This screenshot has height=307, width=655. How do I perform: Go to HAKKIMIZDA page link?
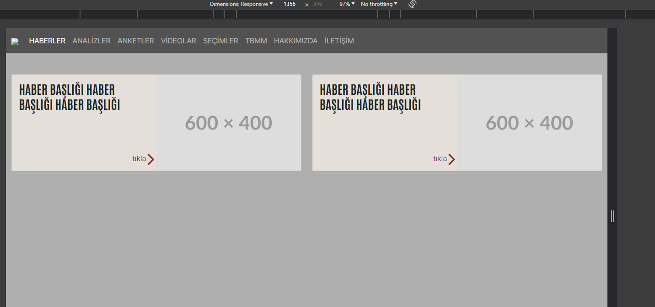(x=295, y=41)
